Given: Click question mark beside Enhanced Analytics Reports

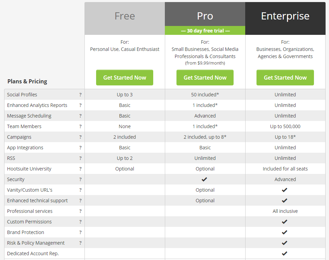Looking at the screenshot, I should (80, 105).
